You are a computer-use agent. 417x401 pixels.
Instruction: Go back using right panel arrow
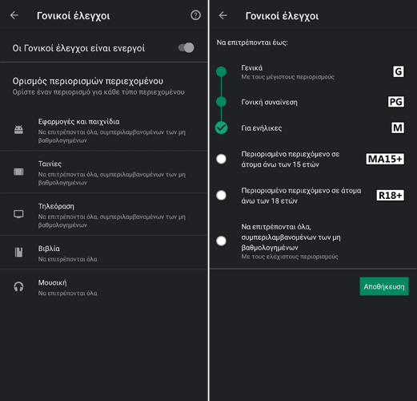(x=223, y=15)
